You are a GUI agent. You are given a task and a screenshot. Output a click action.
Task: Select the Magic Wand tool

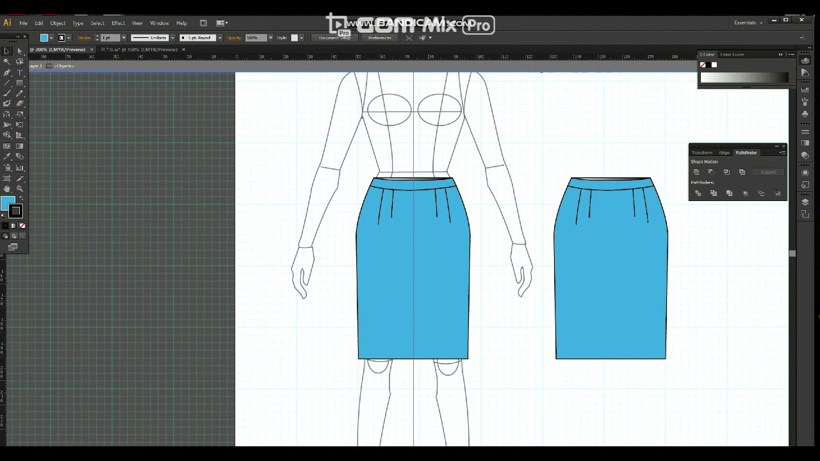[x=6, y=62]
